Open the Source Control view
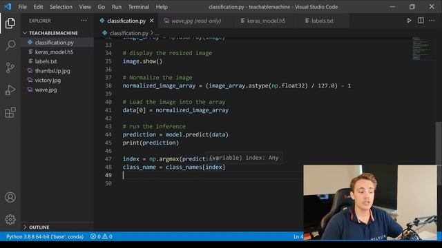Image resolution: width=442 pixels, height=248 pixels. tap(10, 68)
